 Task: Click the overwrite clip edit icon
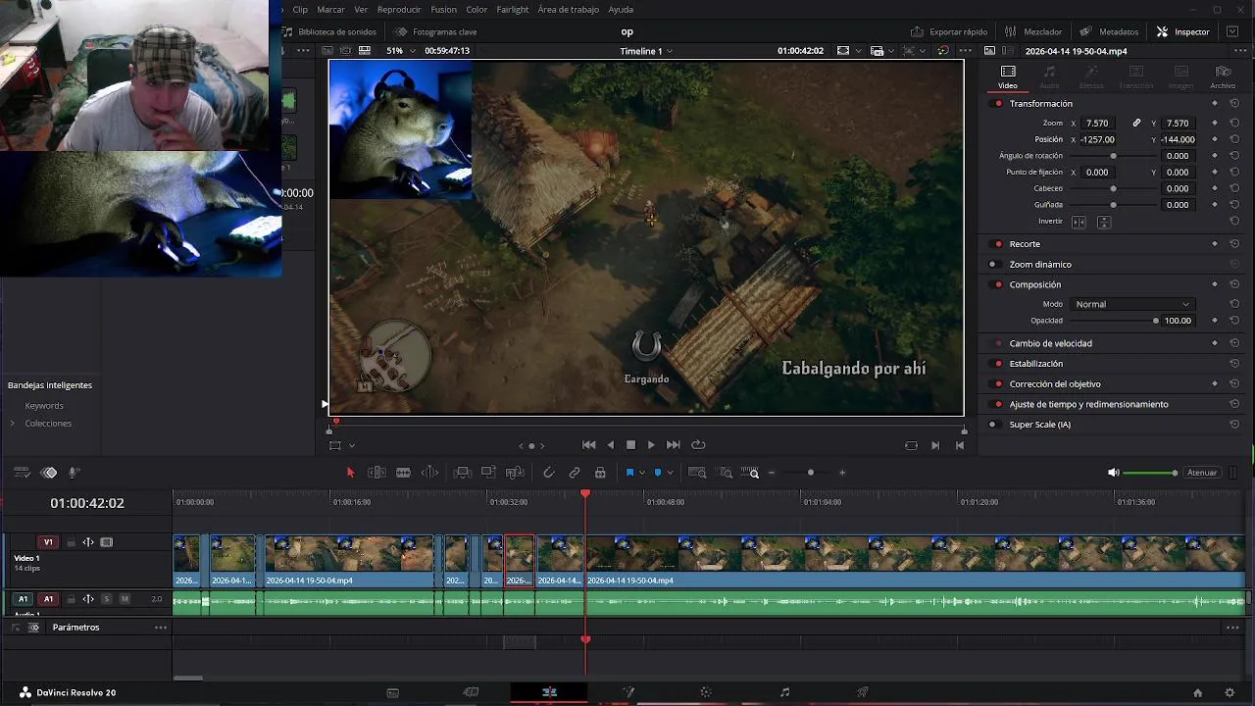pos(489,473)
